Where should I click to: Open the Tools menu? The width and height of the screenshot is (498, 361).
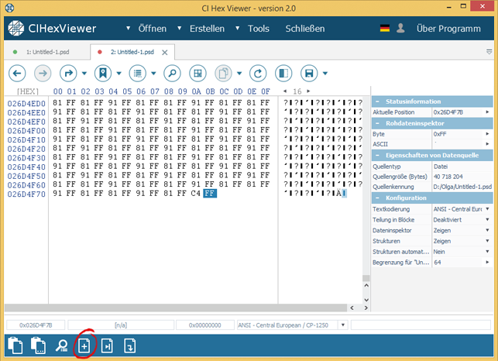tap(259, 29)
